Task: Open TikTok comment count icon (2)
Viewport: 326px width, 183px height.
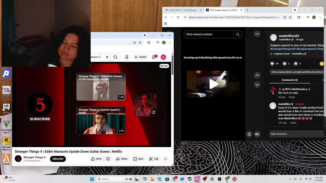Action: pos(284,64)
